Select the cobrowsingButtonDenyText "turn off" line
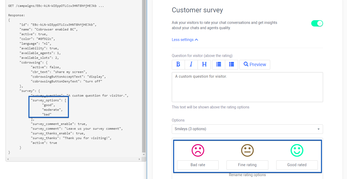 pyautogui.click(x=66, y=81)
